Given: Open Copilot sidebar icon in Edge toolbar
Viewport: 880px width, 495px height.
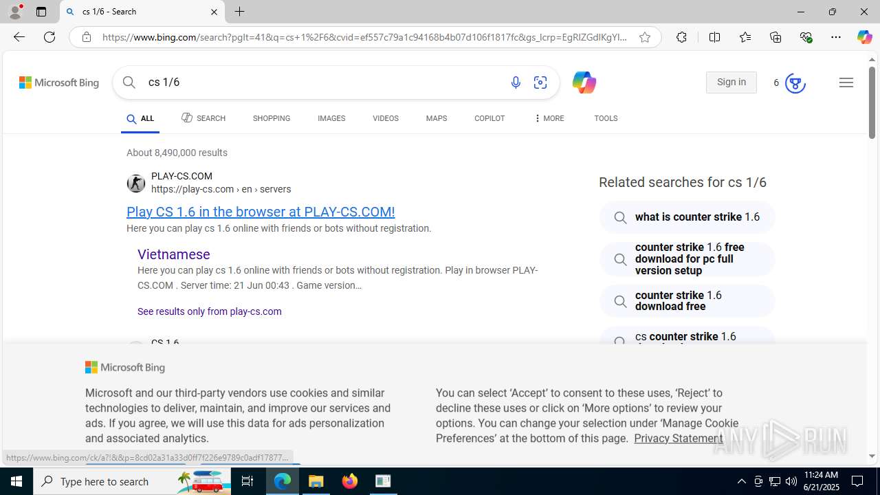Looking at the screenshot, I should (x=864, y=37).
